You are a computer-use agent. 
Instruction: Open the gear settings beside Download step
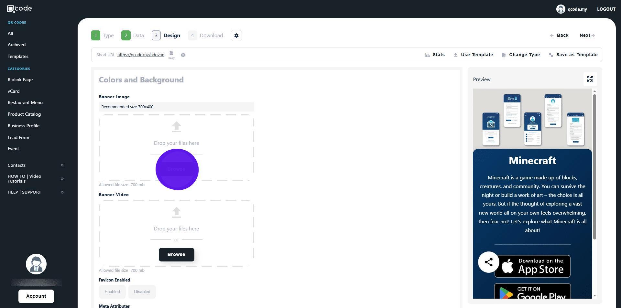pyautogui.click(x=236, y=36)
